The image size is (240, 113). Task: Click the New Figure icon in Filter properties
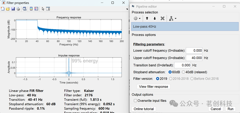3,9
